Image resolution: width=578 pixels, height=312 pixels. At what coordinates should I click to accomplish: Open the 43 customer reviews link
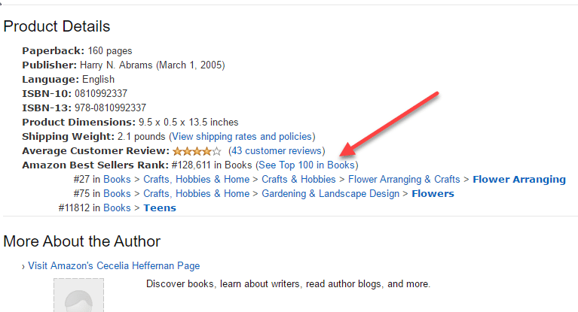277,151
